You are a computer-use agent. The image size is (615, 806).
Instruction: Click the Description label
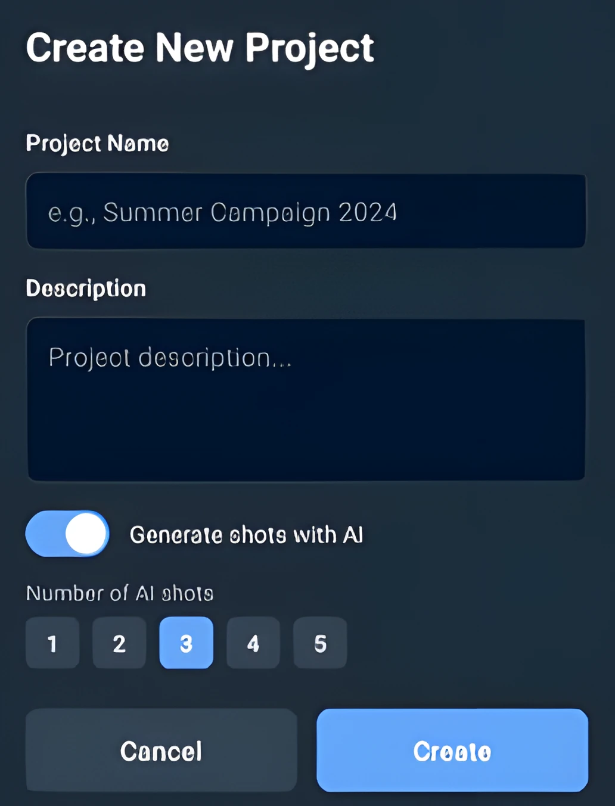pos(86,289)
